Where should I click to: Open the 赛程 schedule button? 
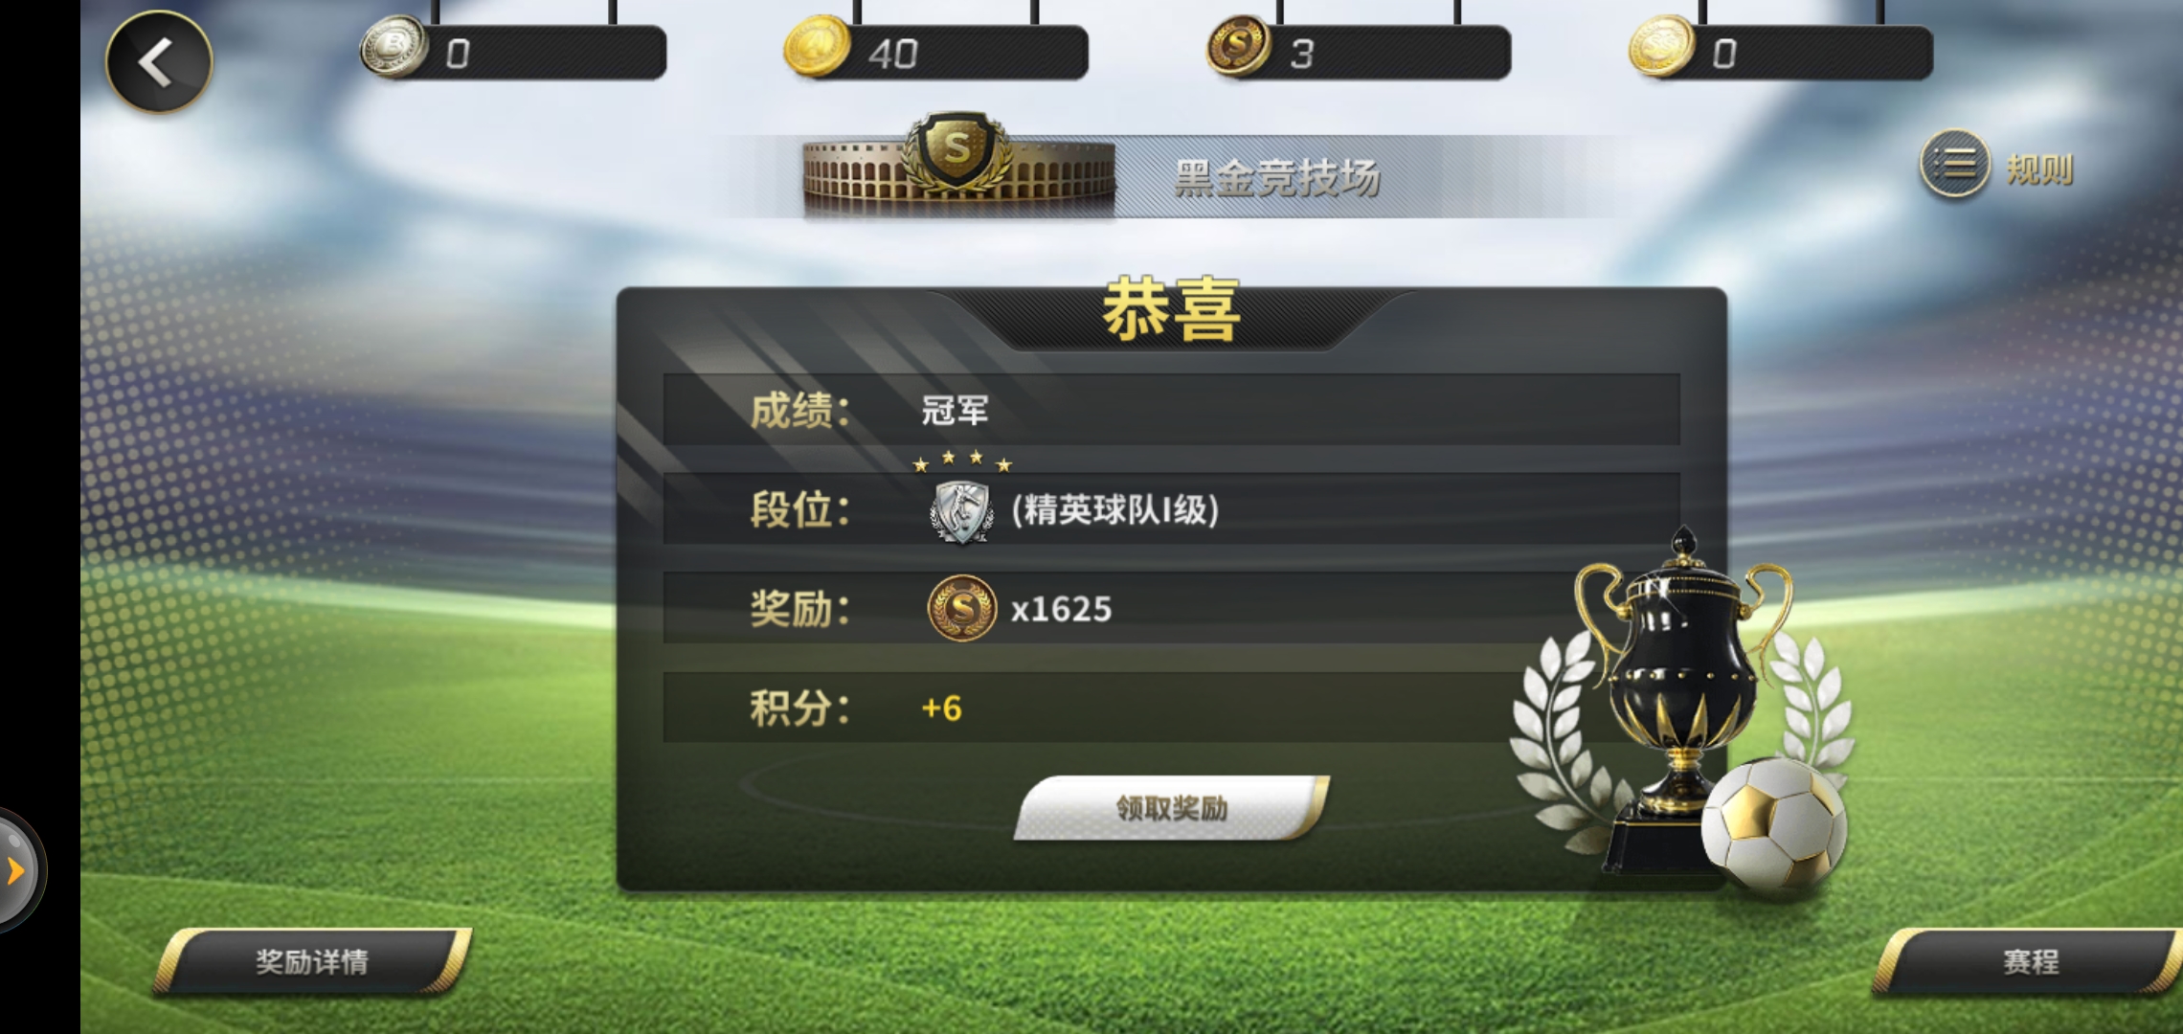2029,961
